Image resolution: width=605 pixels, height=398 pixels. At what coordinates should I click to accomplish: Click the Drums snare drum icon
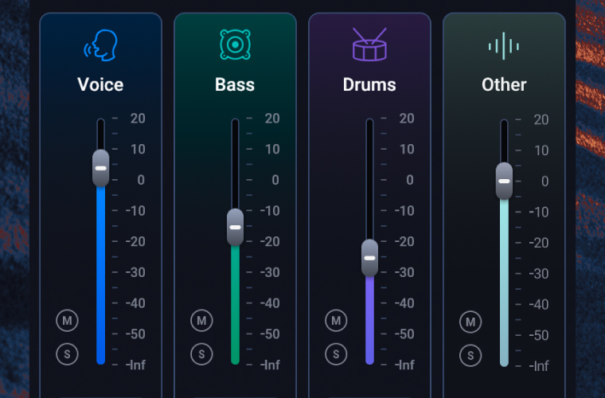click(x=369, y=45)
